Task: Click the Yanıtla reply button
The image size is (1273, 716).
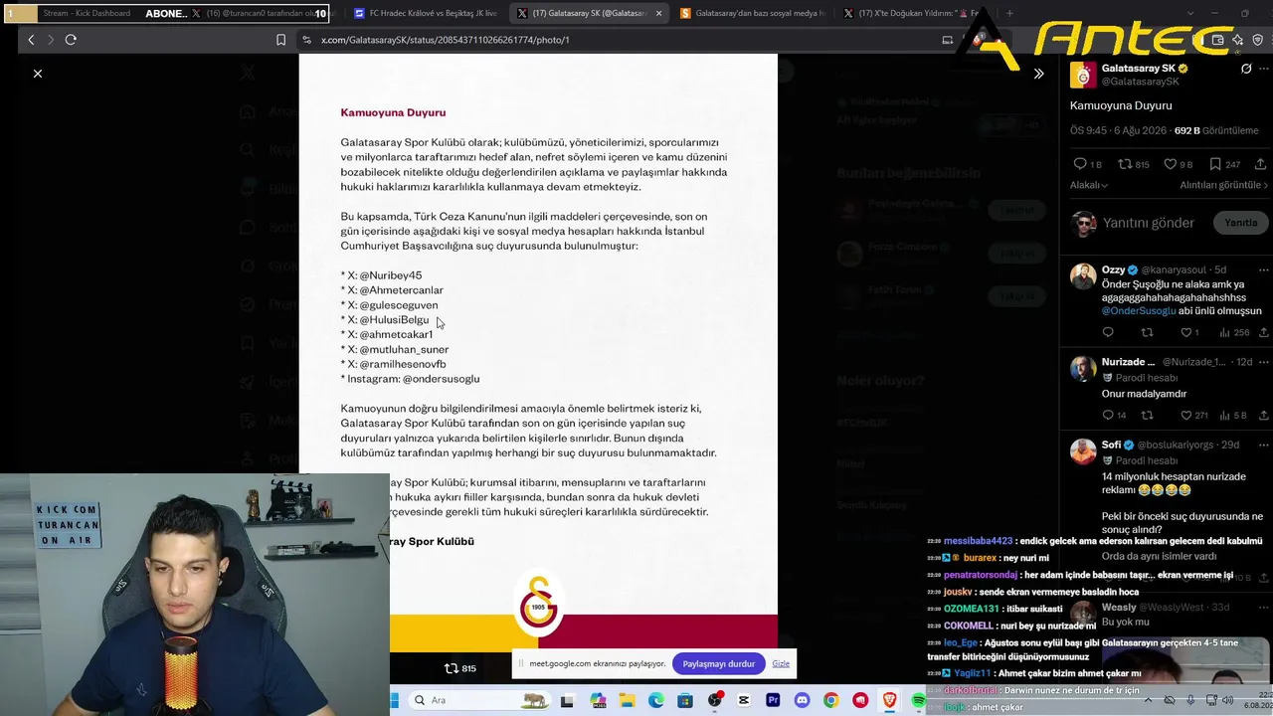Action: point(1240,223)
